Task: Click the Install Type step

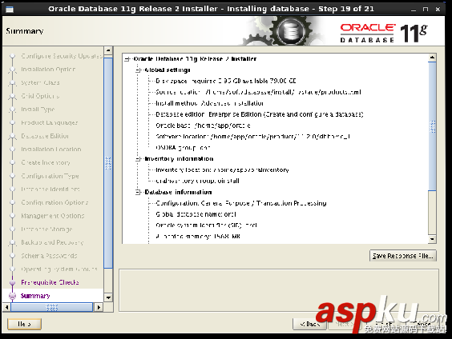Action: (38, 110)
